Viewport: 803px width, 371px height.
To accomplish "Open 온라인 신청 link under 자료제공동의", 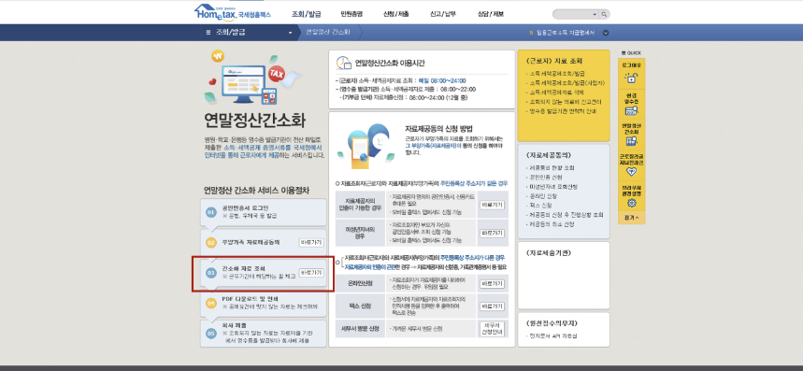I will click(543, 195).
